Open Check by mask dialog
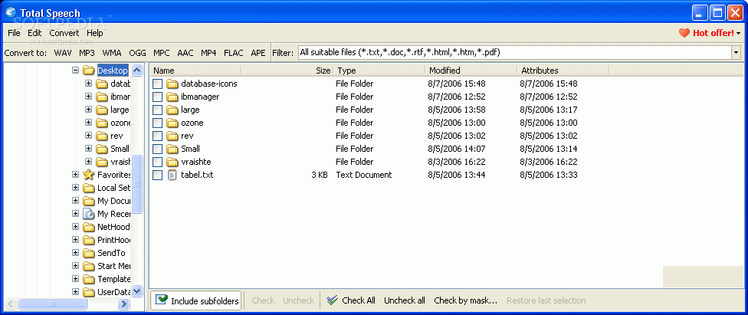The height and width of the screenshot is (315, 748). 466,300
